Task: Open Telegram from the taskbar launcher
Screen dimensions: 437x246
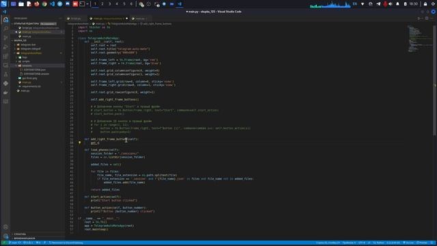Action: pos(59,4)
